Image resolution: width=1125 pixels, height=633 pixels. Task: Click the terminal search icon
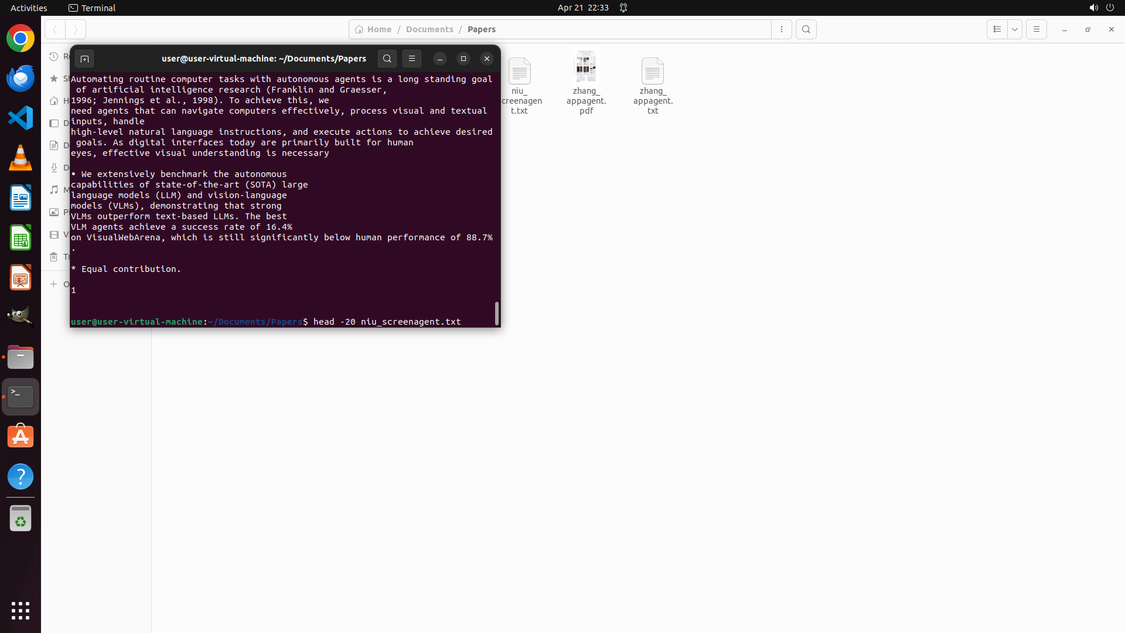pyautogui.click(x=387, y=59)
